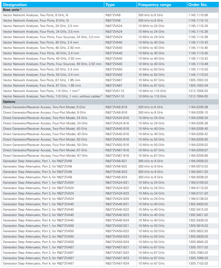This screenshot has width=221, height=268.
Task: Click order number 1305.7002.02
Action: coord(198,80)
